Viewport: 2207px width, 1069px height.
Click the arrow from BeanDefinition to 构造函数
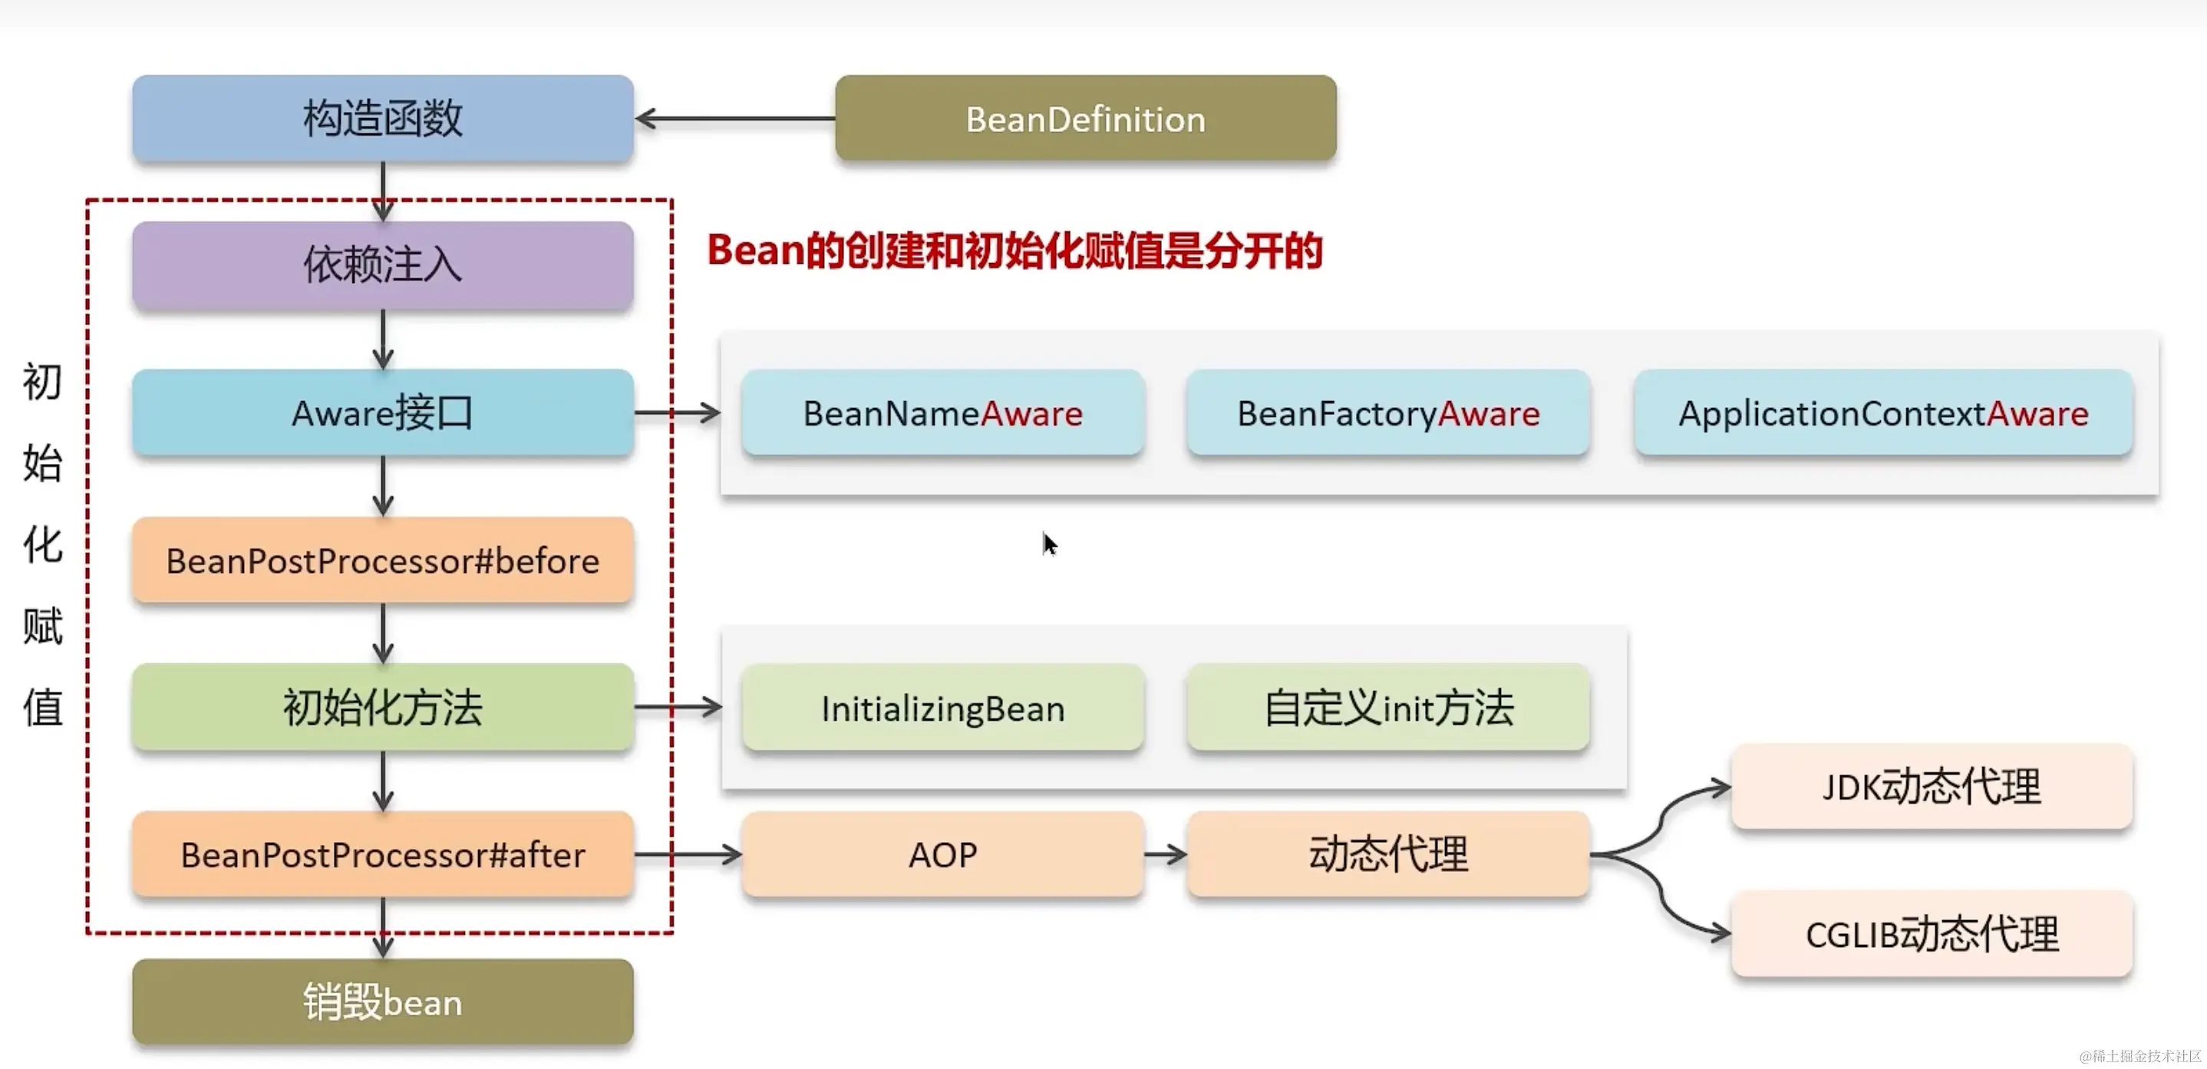pyautogui.click(x=734, y=119)
